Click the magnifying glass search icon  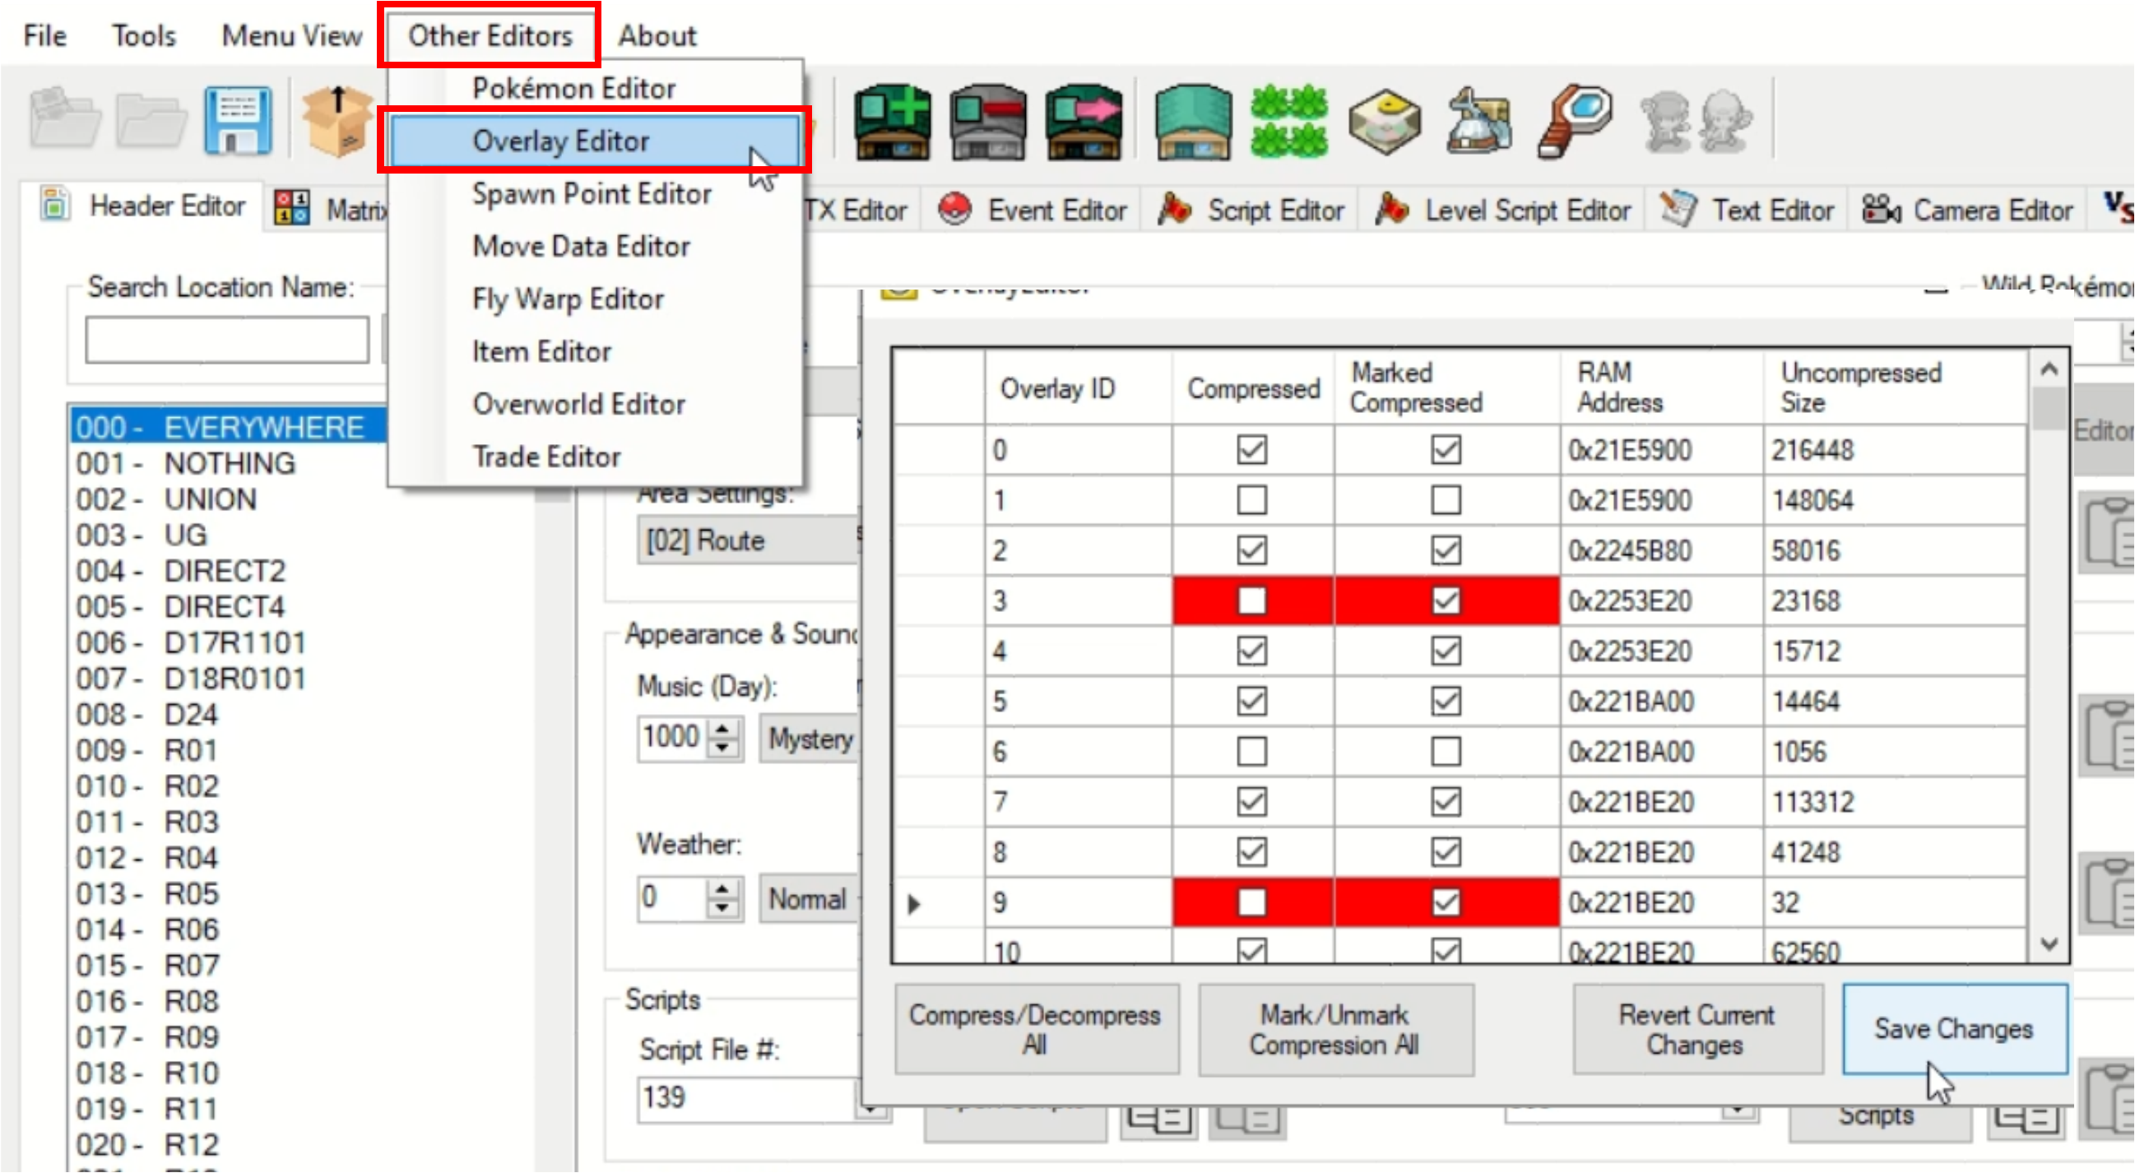point(1575,121)
